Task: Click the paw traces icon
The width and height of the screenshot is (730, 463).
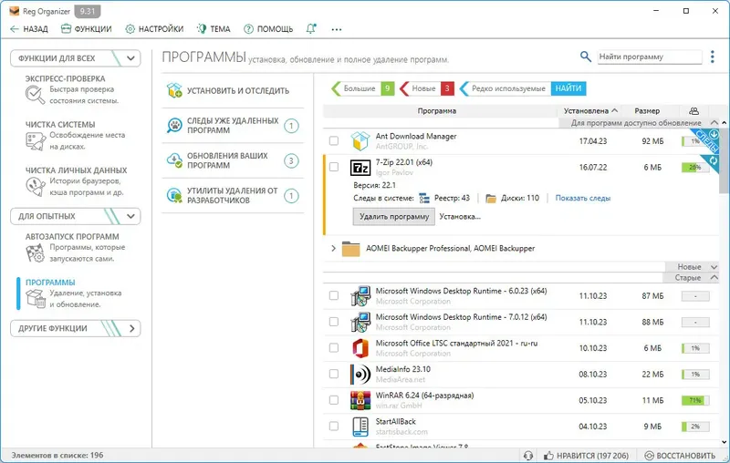Action: pyautogui.click(x=174, y=126)
